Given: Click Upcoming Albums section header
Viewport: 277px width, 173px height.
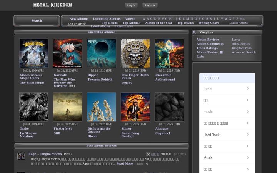Looking at the screenshot, I should pos(102,32).
